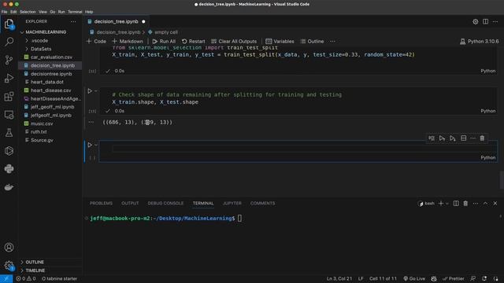The width and height of the screenshot is (504, 283).
Task: Open heart_disease.csv file
Action: [50, 90]
